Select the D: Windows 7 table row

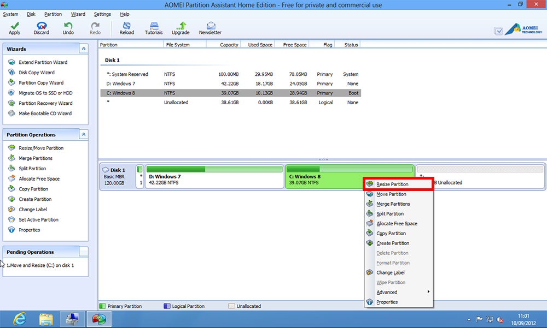pyautogui.click(x=231, y=84)
